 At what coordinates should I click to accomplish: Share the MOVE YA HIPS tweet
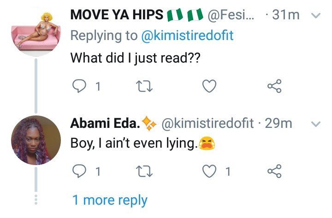point(274,86)
